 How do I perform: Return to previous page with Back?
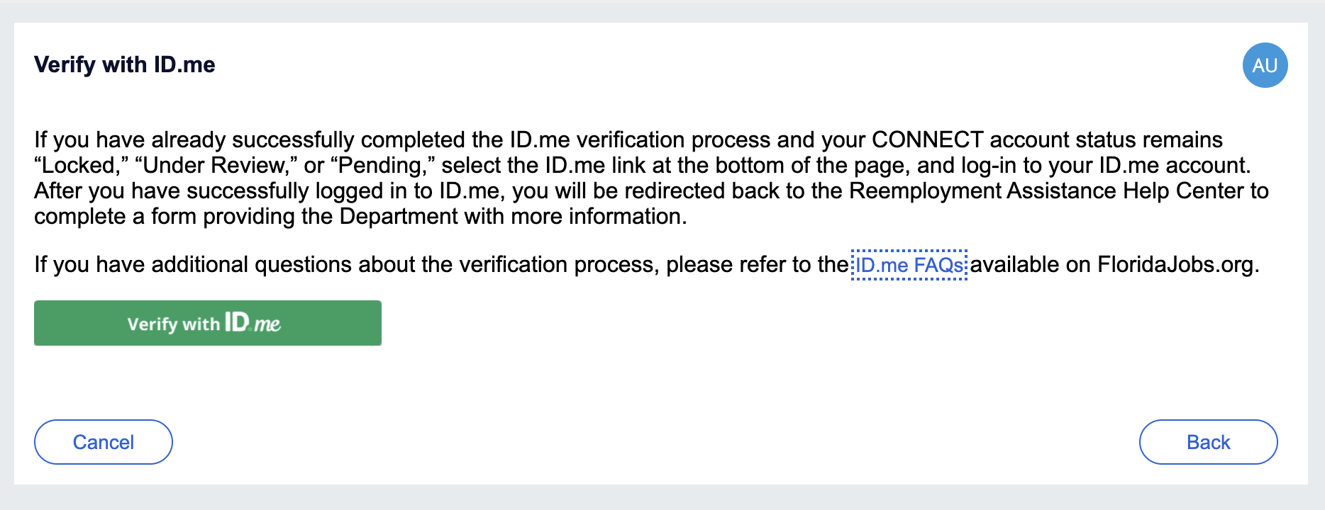coord(1207,442)
